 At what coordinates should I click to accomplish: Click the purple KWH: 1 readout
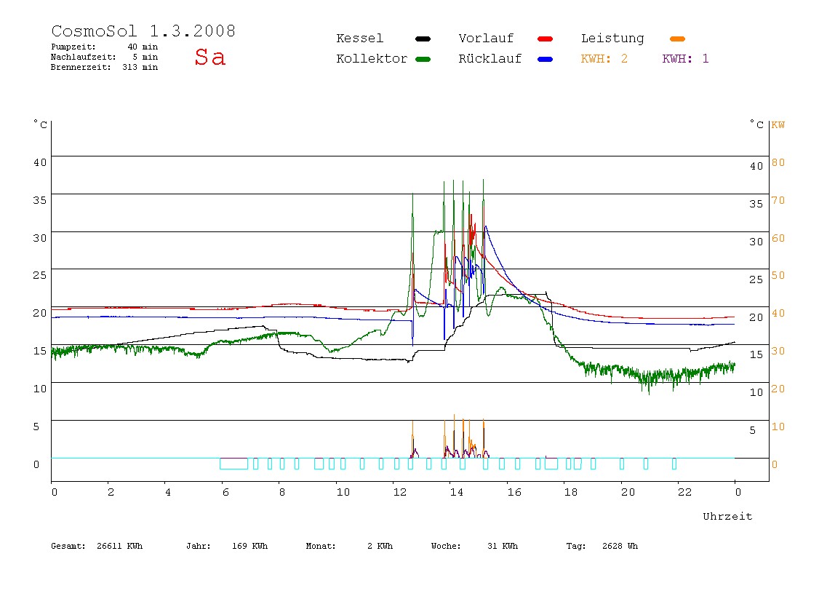pyautogui.click(x=685, y=59)
